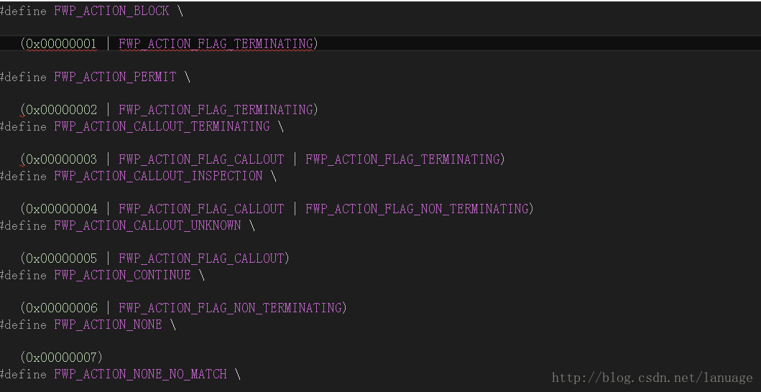Click the FWP_ACTION_PERMIT identifier
The image size is (761, 392).
tap(115, 77)
